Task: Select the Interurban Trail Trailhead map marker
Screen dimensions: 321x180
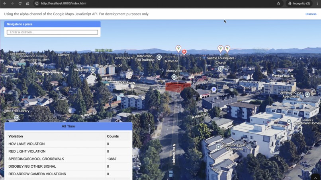Action: (159, 57)
